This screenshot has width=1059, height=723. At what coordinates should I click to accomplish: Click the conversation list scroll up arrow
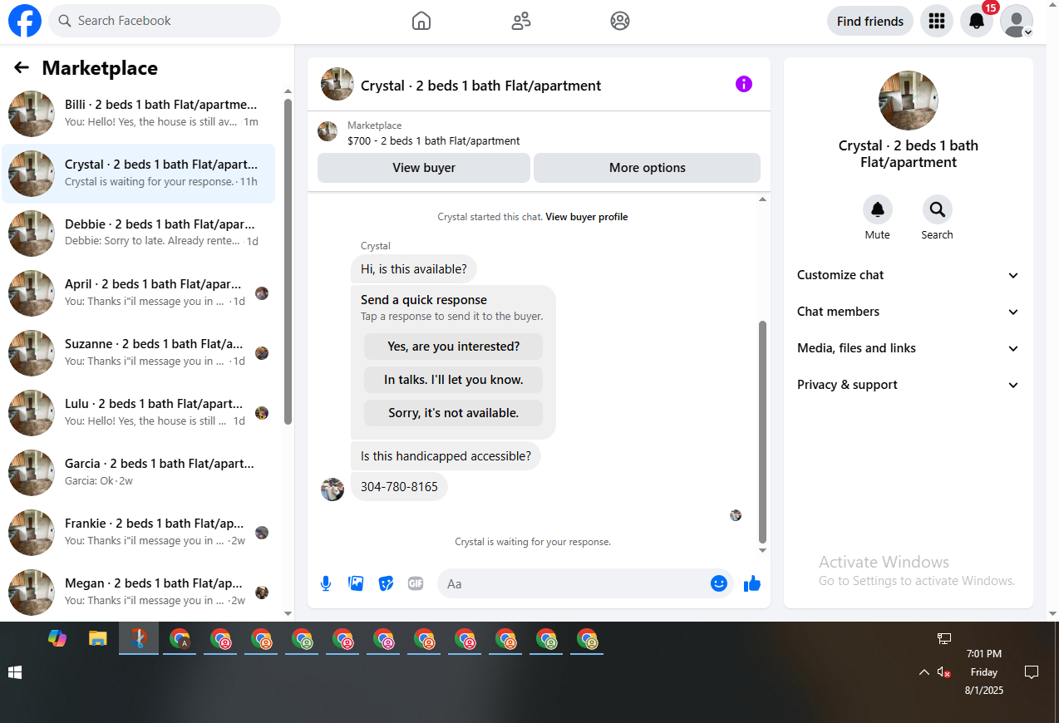click(x=288, y=91)
